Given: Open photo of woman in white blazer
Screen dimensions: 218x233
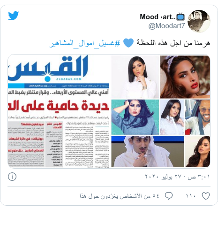Looking at the screenshot, I should 135,77.
